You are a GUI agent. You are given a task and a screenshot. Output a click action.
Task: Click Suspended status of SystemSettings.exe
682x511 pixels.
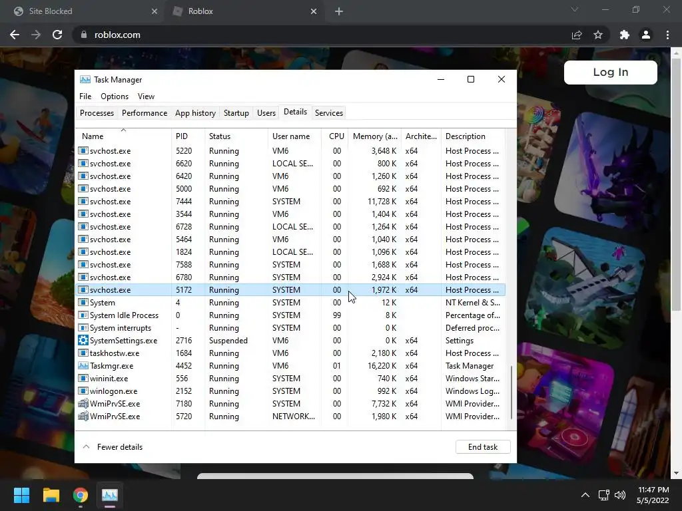(228, 340)
